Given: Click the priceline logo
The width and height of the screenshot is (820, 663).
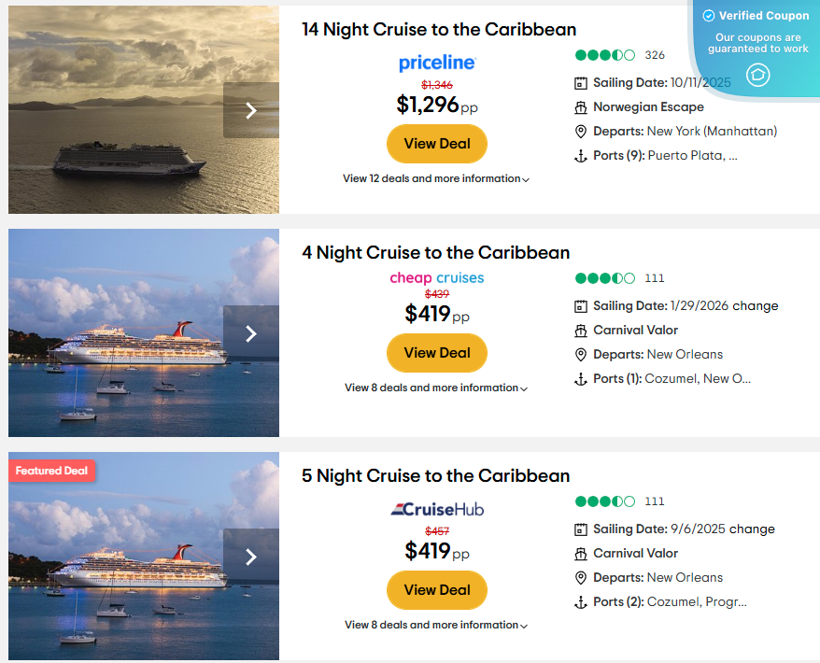Looking at the screenshot, I should pos(437,63).
